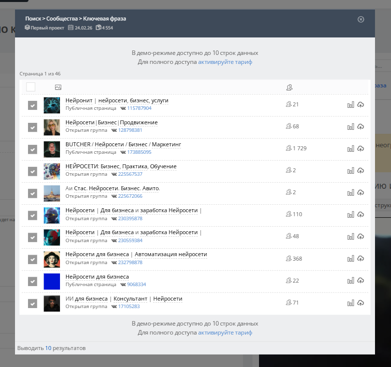Image resolution: width=391 pixels, height=367 pixels.
Task: Change the results count from 10
Action: (x=48, y=348)
